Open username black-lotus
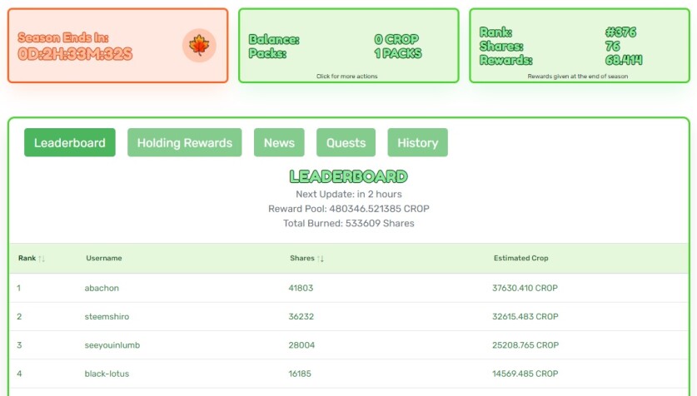697x396 pixels. click(x=107, y=374)
